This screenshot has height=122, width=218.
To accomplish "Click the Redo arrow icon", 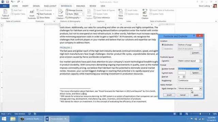I will point(18,2).
